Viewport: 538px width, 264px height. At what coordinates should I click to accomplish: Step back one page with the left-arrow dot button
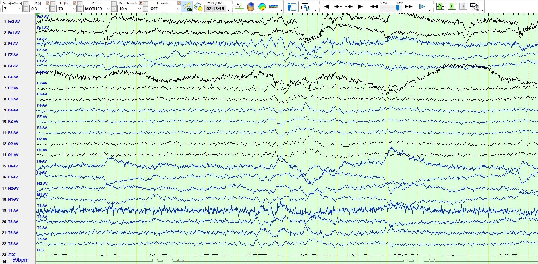[x=338, y=6]
